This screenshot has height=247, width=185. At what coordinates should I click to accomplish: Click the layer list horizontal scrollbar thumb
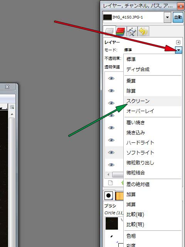click(118, 175)
